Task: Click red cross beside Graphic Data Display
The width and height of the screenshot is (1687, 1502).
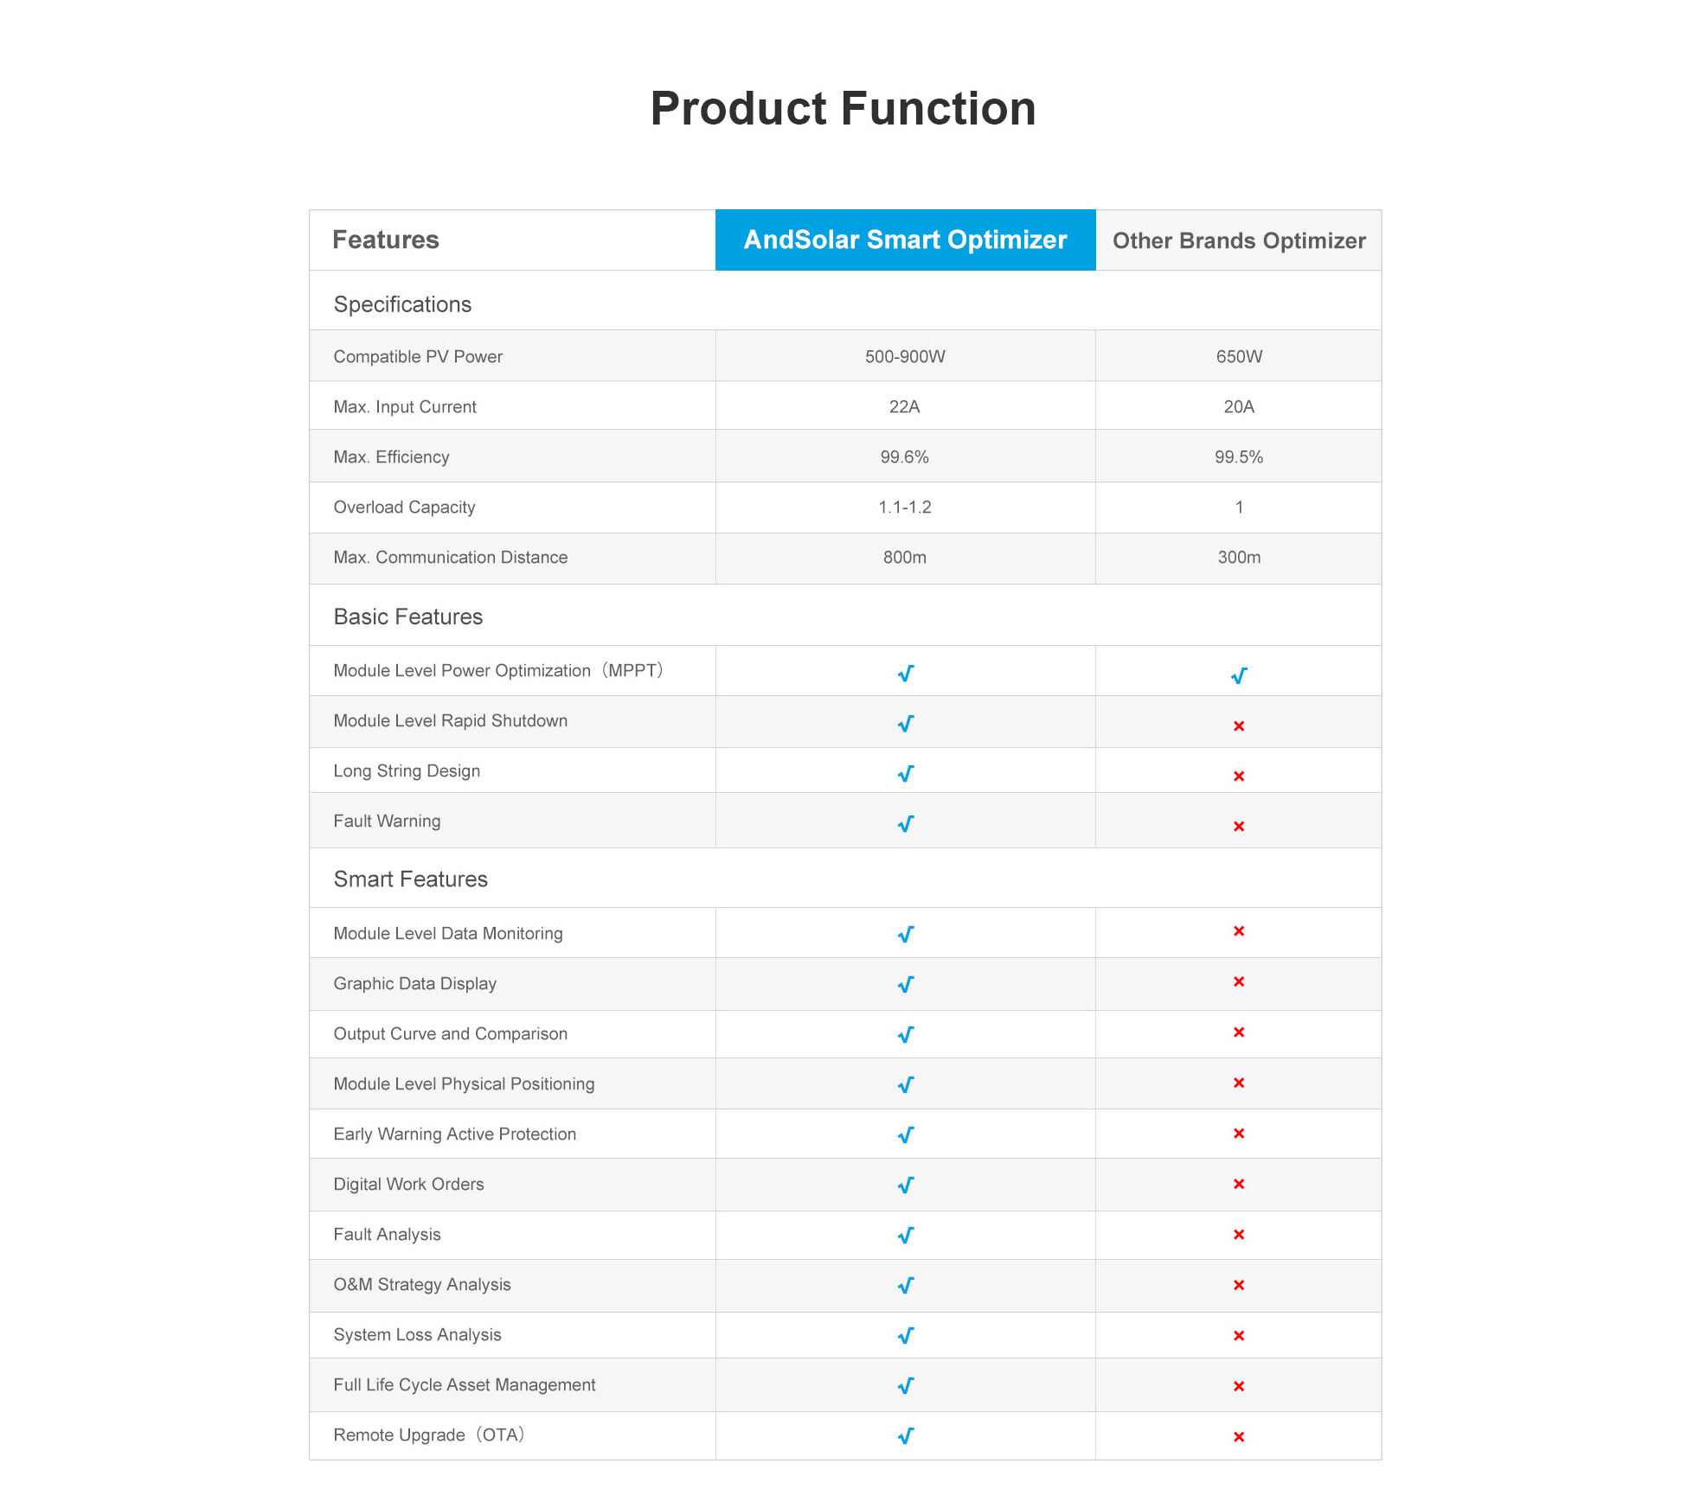Action: click(1239, 981)
